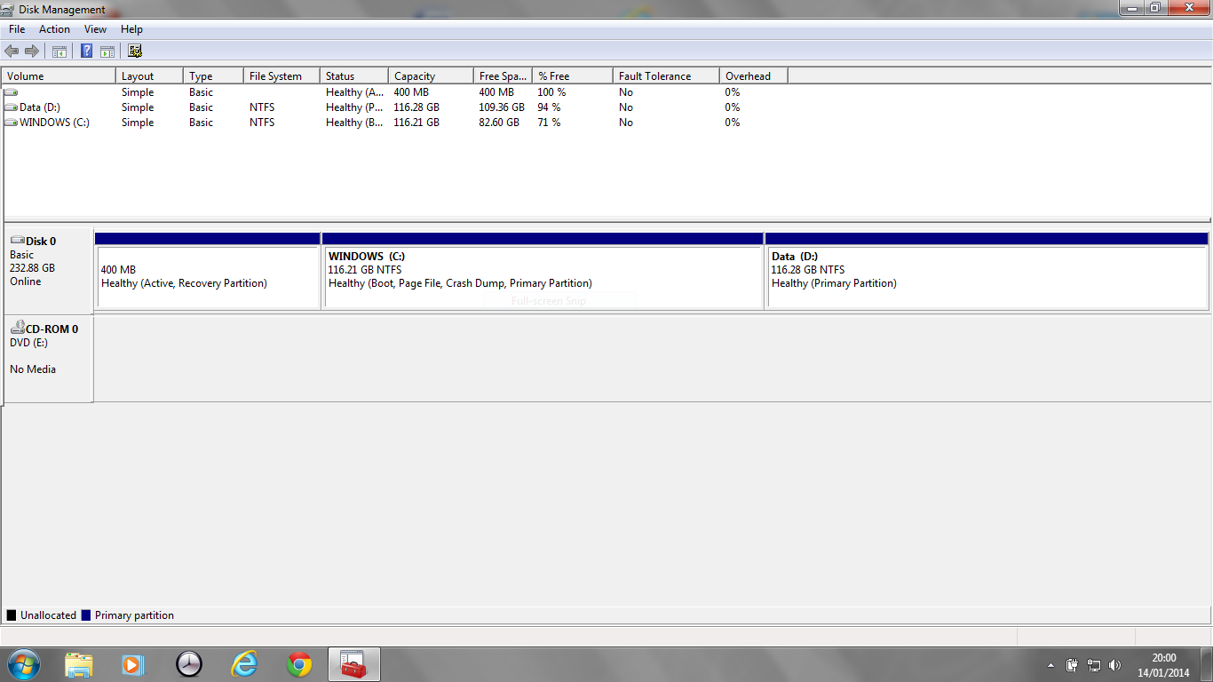Click the 109.36 GB free space value
1213x682 pixels.
[x=502, y=107]
